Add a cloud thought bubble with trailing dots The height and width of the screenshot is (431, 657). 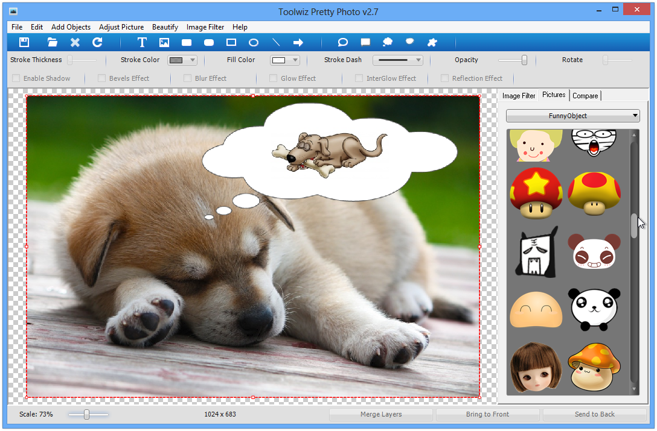(x=388, y=42)
